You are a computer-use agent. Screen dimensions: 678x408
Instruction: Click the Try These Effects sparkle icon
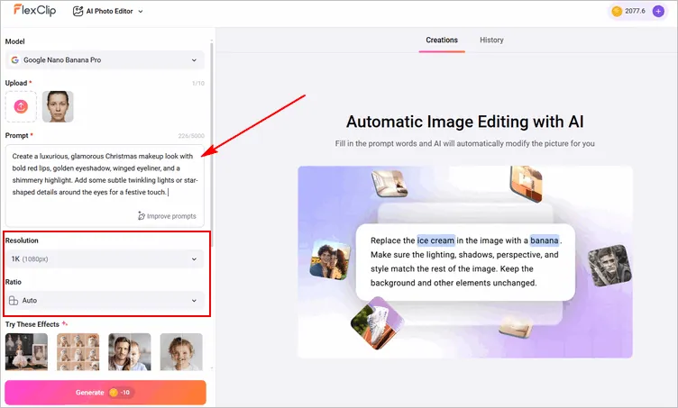64,323
